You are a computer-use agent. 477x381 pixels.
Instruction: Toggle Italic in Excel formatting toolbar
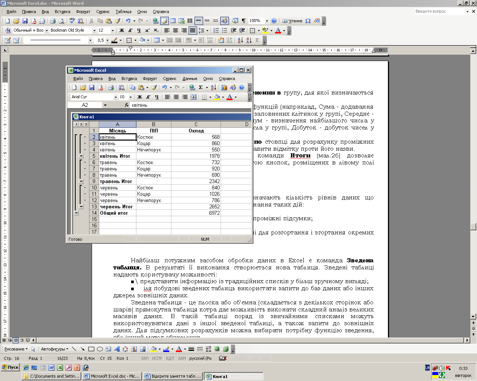[x=148, y=97]
